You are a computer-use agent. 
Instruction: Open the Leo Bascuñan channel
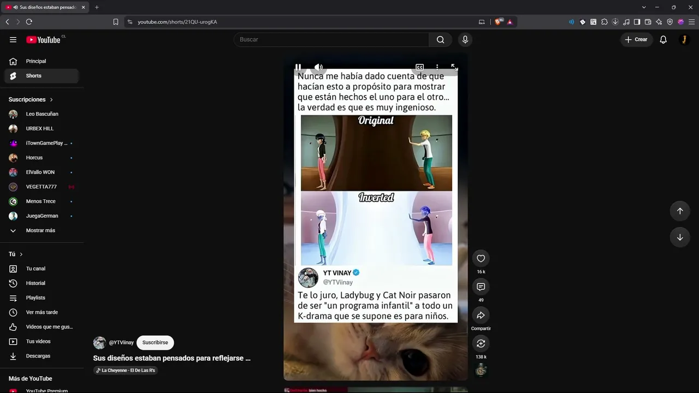42,114
